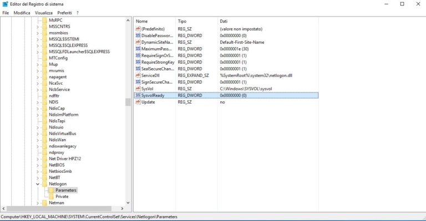Screen dimensions: 426x221
Task: Click the tree scrollbar down arrow
Action: [128, 203]
